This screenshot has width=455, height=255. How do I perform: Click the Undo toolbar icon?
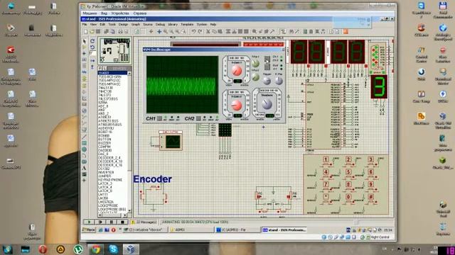click(x=193, y=31)
